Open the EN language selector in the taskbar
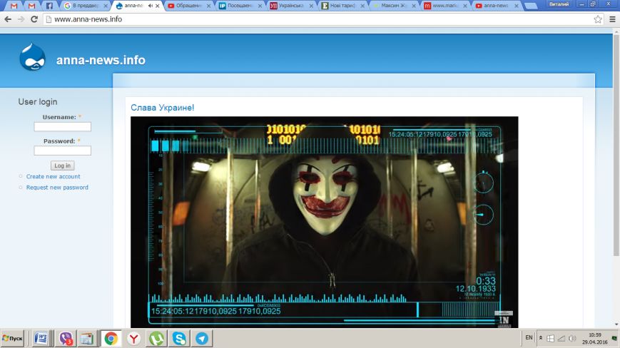The width and height of the screenshot is (620, 348). pyautogui.click(x=529, y=337)
